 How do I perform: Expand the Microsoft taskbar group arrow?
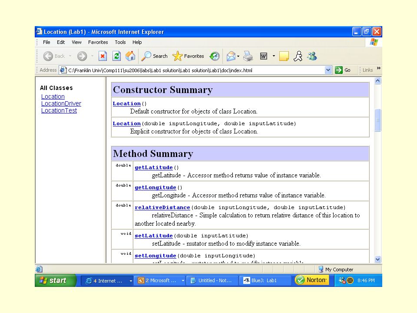point(183,280)
